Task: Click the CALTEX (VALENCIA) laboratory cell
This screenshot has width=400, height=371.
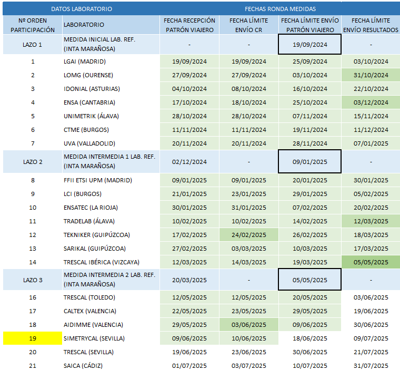Action: tap(111, 311)
